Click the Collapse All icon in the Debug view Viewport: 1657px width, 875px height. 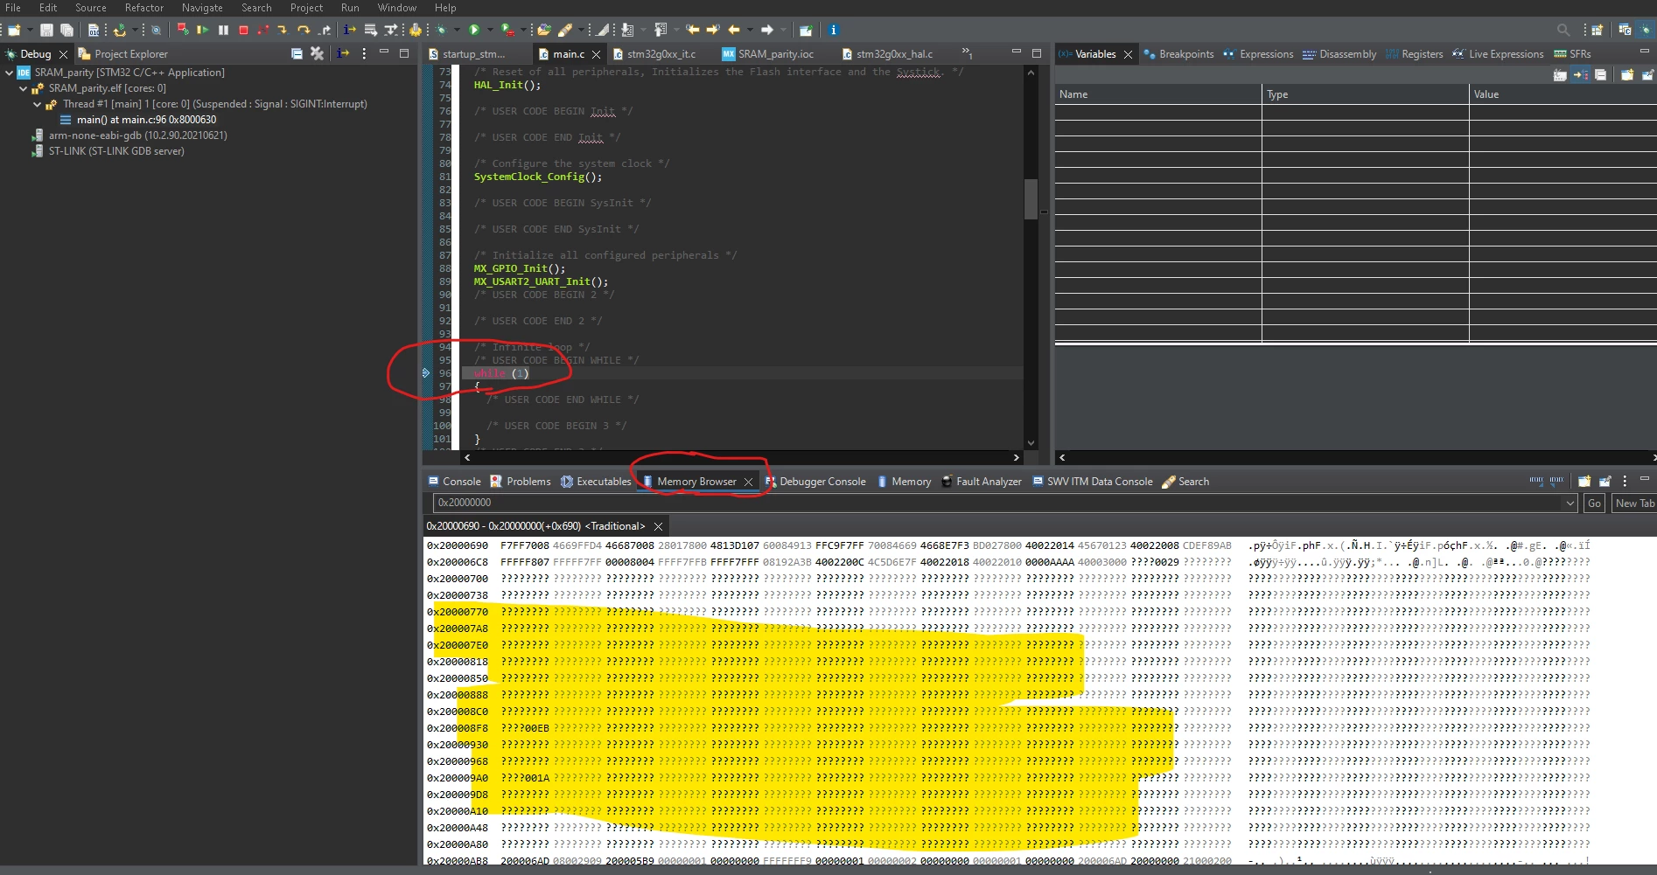(x=297, y=54)
